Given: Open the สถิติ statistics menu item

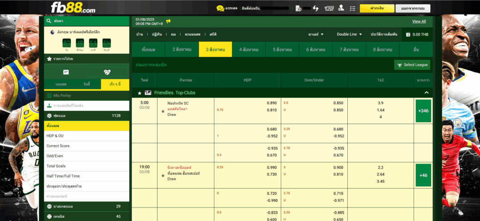Looking at the screenshot, I should 213,35.
